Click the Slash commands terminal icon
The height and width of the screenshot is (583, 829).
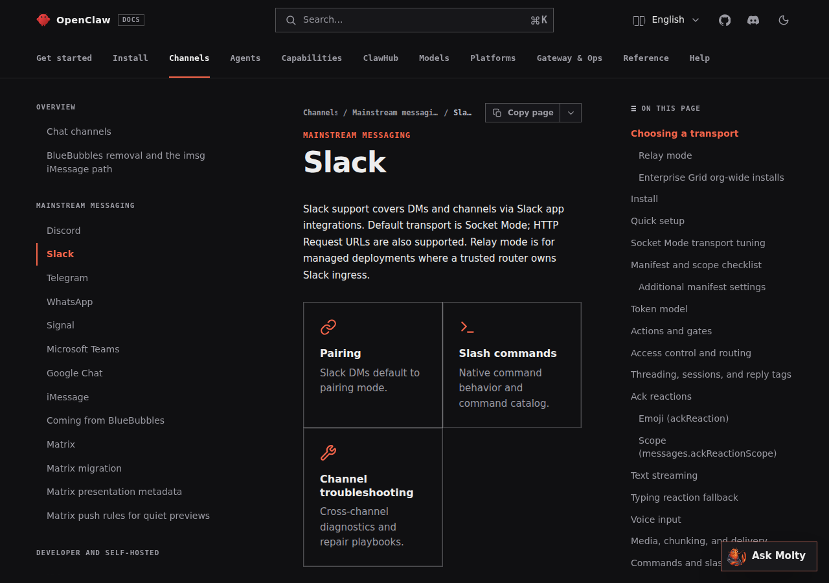click(x=467, y=327)
